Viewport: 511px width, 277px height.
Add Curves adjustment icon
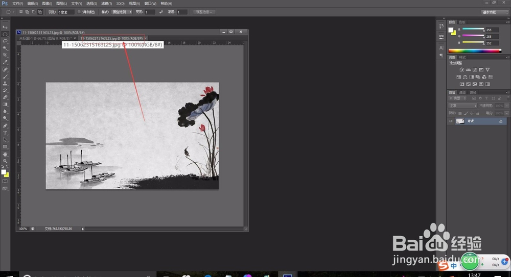475,70
